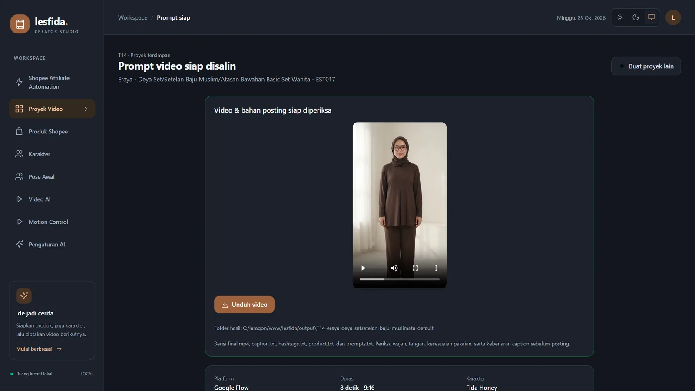This screenshot has width=695, height=391.
Task: Open Produk Shopee in sidebar
Action: [x=52, y=132]
